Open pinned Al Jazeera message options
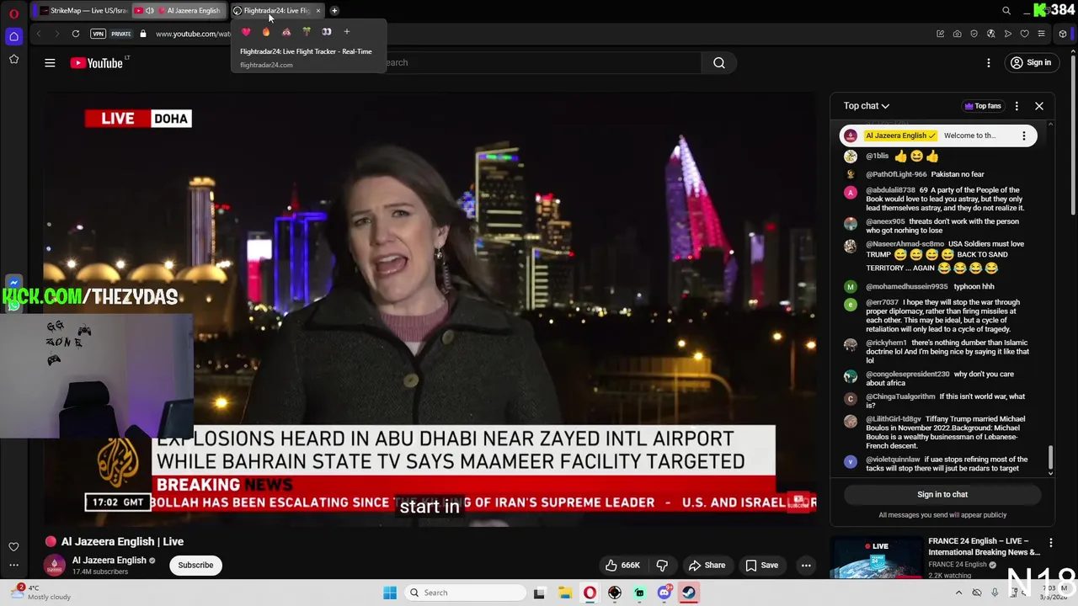Screen dimensions: 1078x606 (1024, 136)
